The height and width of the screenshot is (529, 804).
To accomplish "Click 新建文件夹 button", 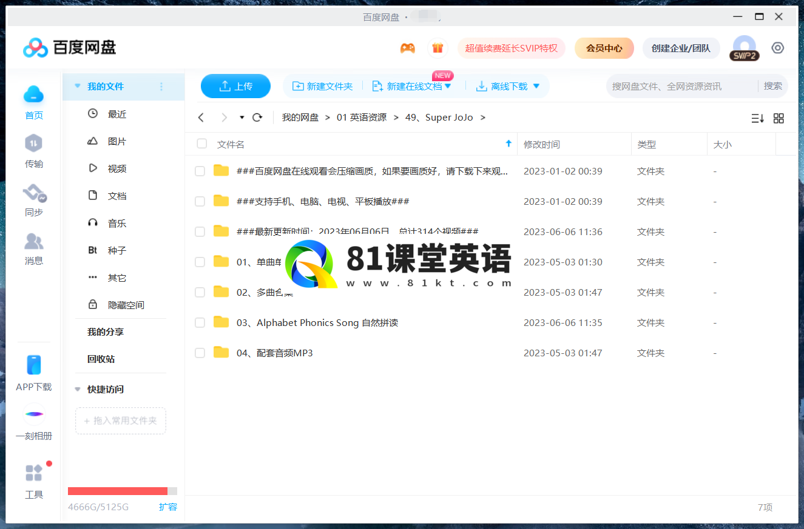I will (322, 86).
